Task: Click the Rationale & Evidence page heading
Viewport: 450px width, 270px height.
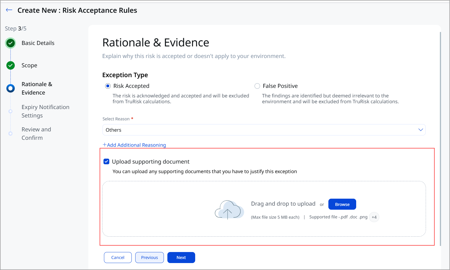Action: [x=156, y=43]
